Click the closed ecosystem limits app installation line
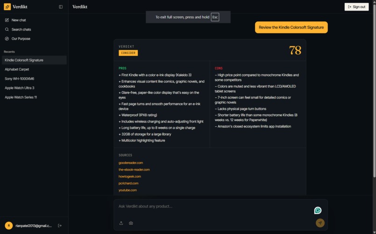 (x=253, y=127)
